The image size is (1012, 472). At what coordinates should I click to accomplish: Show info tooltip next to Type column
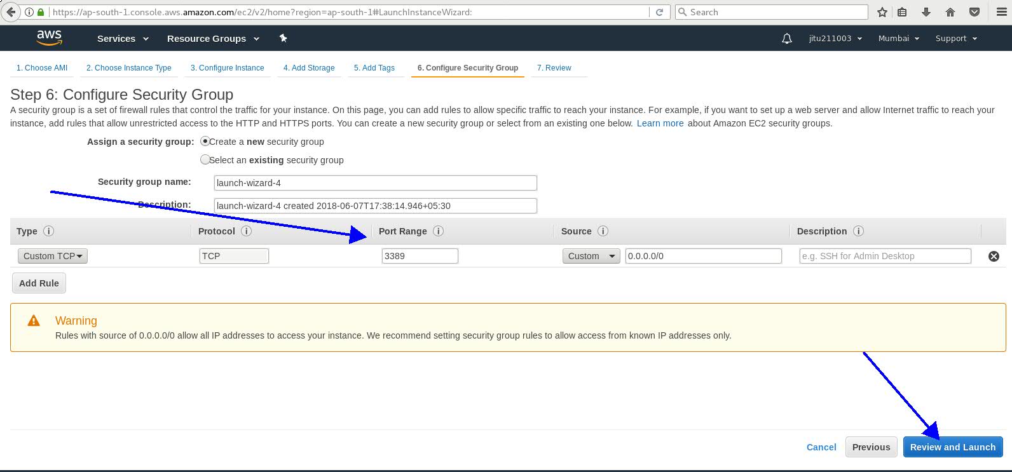click(48, 231)
